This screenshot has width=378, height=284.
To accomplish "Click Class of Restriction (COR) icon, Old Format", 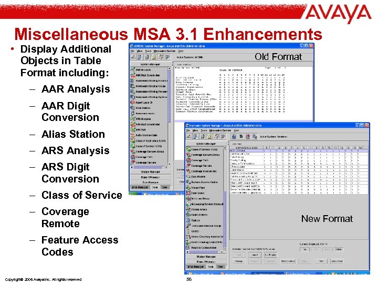I will 133,140.
